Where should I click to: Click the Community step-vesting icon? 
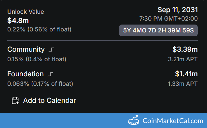point(51,49)
